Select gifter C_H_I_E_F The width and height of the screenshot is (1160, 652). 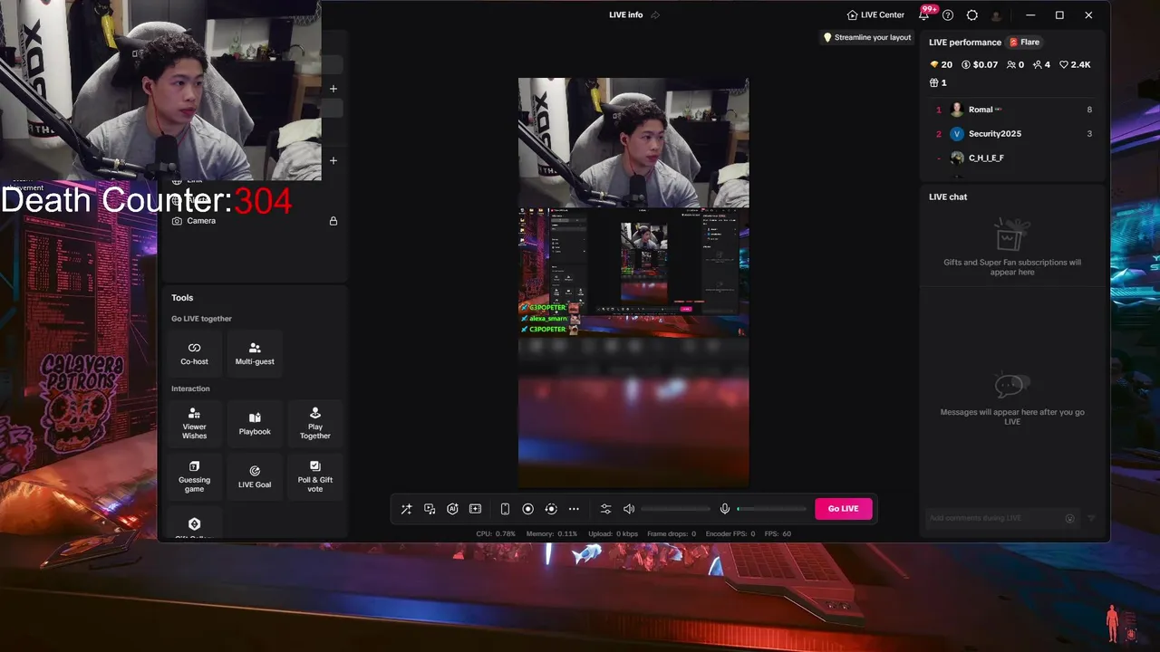click(x=1014, y=158)
